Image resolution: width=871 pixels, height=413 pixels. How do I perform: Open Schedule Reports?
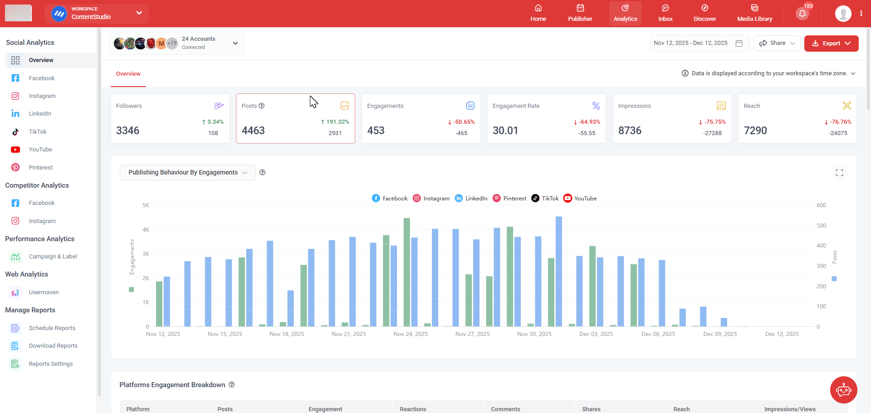[x=52, y=328]
